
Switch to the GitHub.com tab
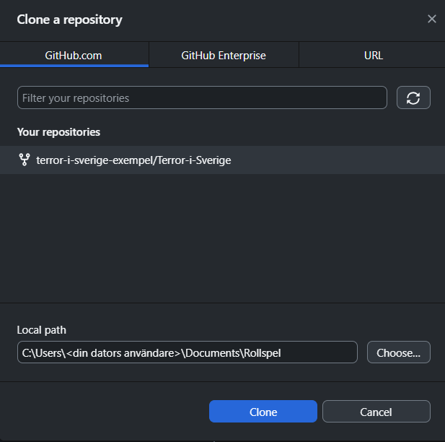pyautogui.click(x=74, y=55)
